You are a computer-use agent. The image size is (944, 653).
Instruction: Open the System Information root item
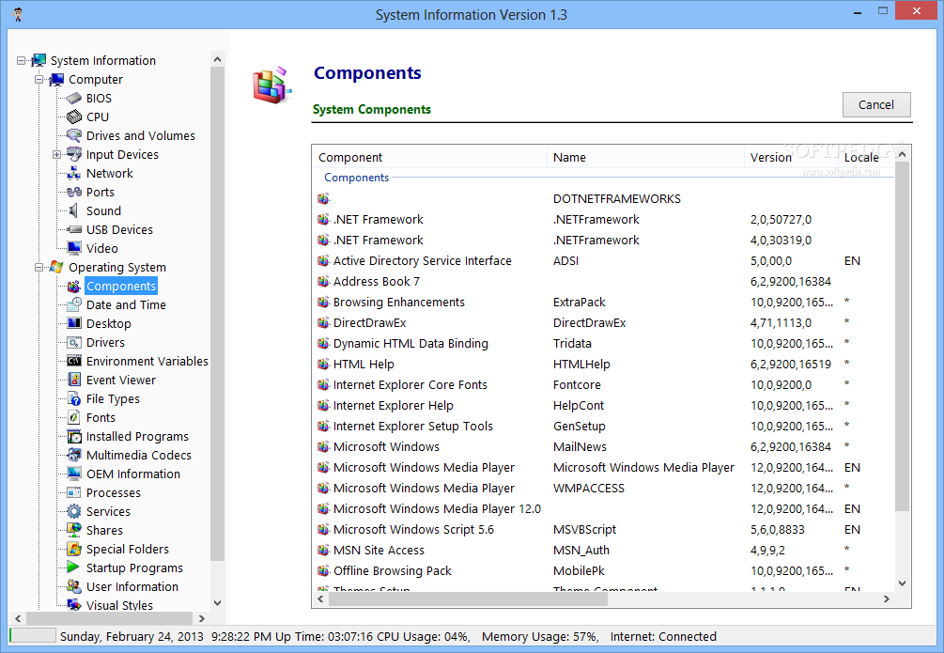[103, 61]
